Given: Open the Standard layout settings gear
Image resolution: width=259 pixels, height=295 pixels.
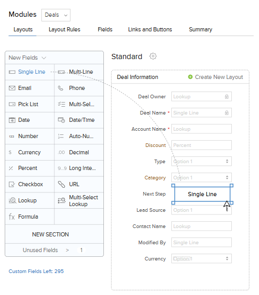Looking at the screenshot, I should point(153,56).
